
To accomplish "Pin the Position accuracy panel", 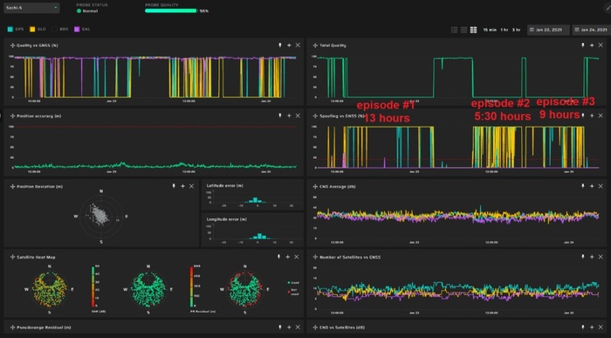I will (280, 116).
